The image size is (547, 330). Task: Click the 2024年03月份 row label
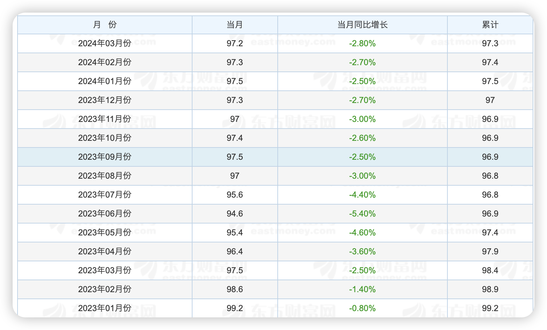[104, 43]
